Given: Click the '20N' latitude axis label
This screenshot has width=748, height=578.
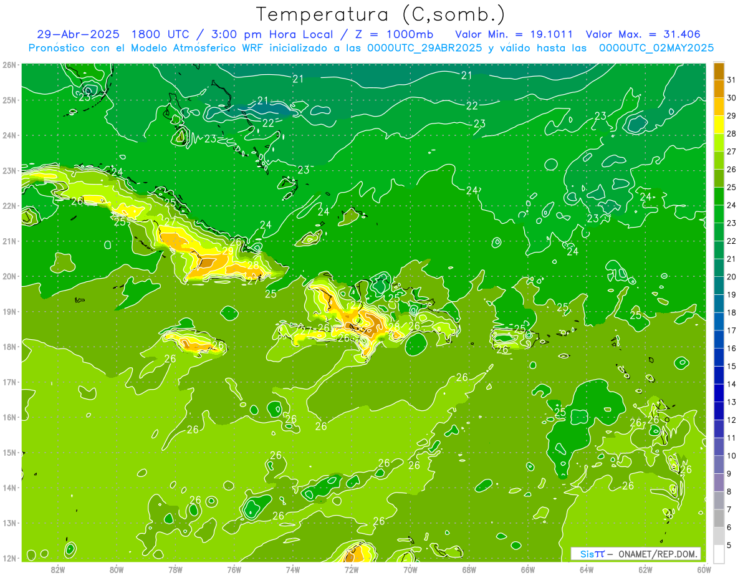Looking at the screenshot, I should coord(9,276).
